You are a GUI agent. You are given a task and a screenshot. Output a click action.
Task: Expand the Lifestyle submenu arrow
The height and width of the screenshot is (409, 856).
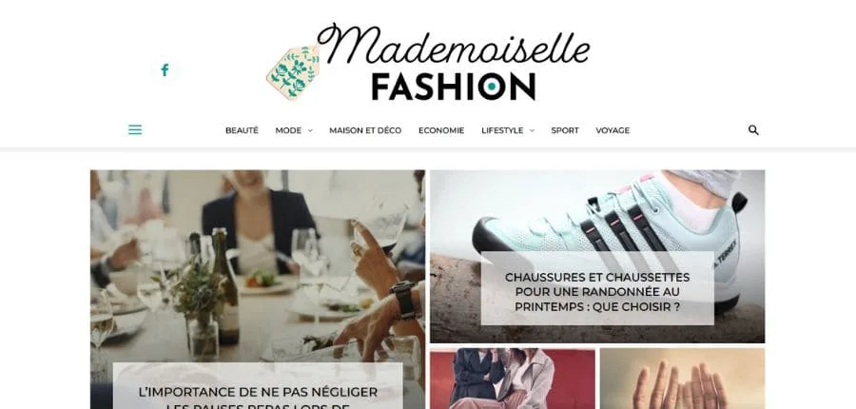coord(532,130)
